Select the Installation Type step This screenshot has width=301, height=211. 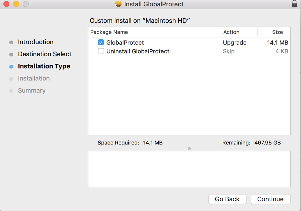pyautogui.click(x=44, y=66)
